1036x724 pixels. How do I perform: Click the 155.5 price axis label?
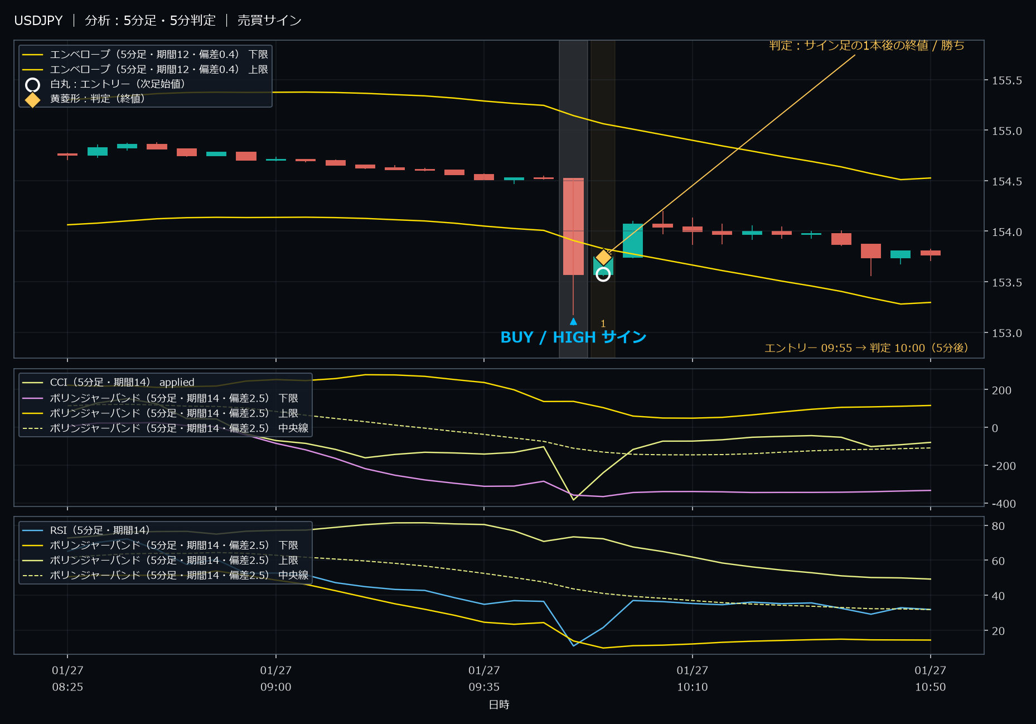(1006, 81)
